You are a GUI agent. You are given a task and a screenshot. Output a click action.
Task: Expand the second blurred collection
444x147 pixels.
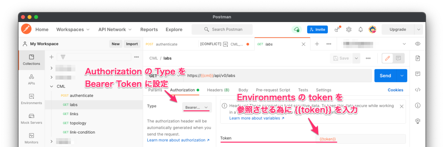click(x=51, y=77)
